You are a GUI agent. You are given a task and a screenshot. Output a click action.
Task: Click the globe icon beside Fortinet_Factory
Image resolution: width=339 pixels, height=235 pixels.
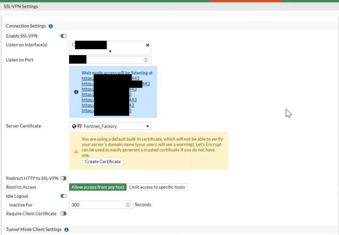coord(74,126)
